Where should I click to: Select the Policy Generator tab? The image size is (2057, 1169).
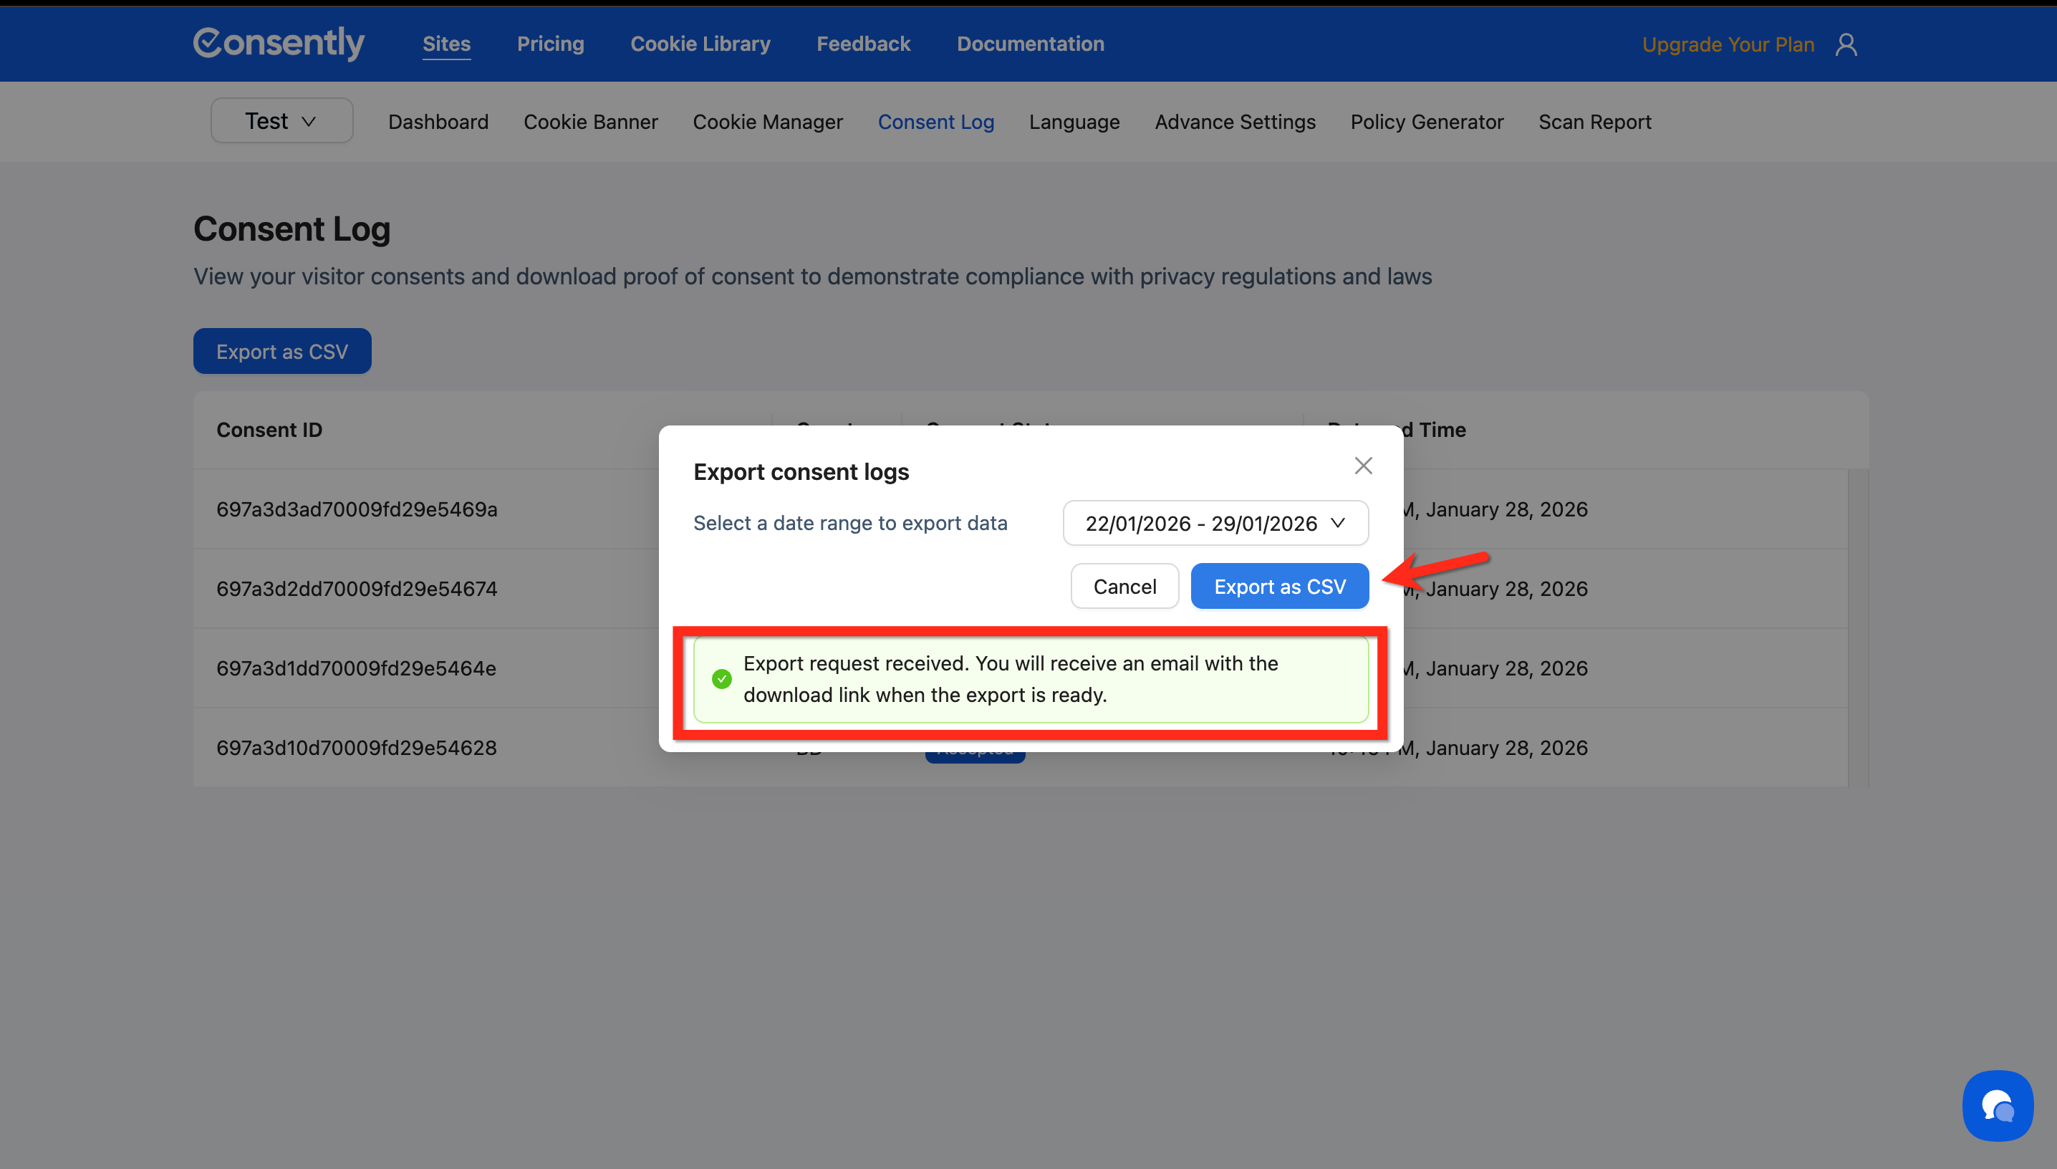1426,122
